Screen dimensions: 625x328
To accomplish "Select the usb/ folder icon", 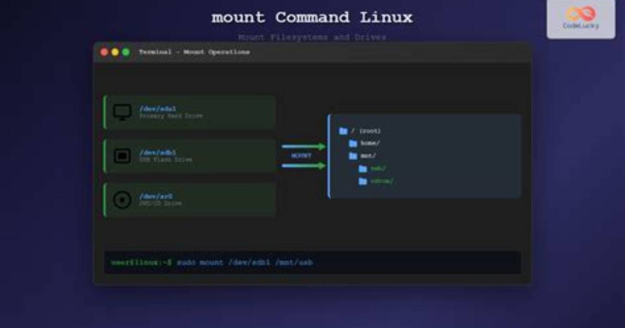I will tap(363, 169).
